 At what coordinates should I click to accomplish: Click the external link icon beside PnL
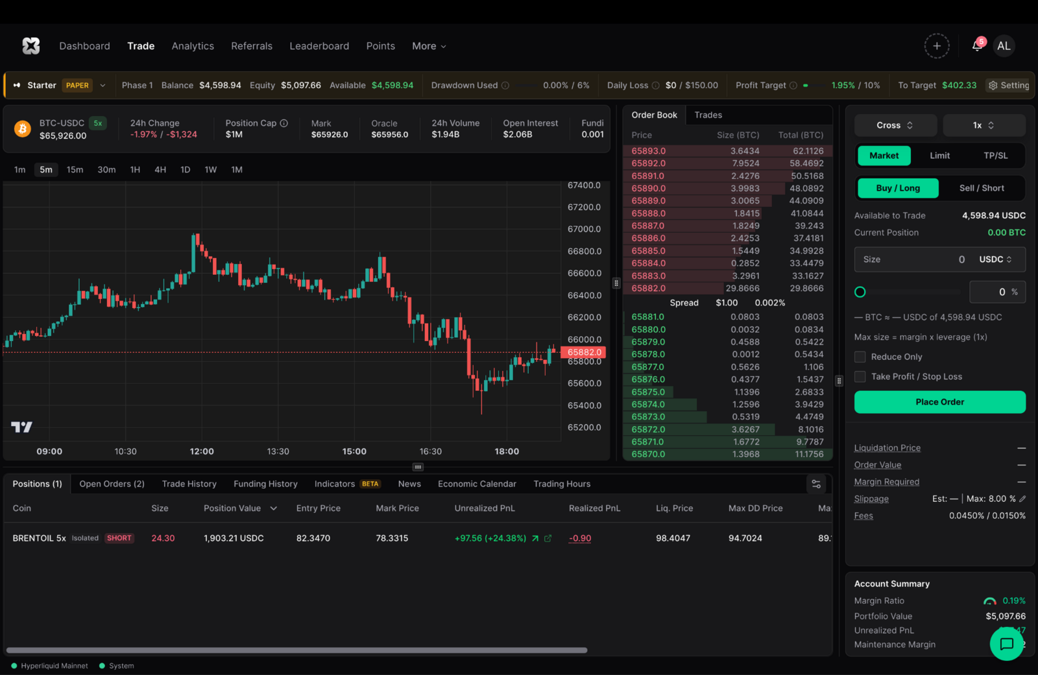(548, 538)
